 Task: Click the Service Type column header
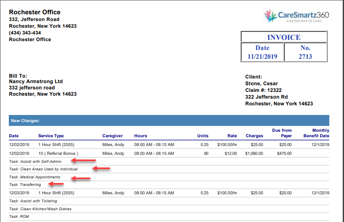click(x=51, y=136)
